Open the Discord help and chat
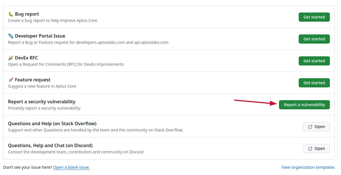Screen dimensions: 341x175 pyautogui.click(x=316, y=149)
